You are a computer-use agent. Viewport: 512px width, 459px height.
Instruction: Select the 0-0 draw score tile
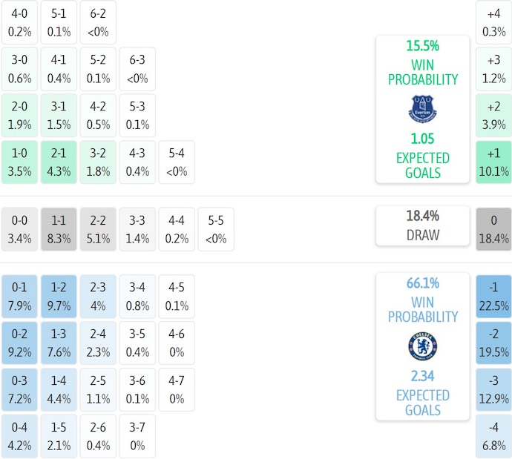[x=19, y=229]
